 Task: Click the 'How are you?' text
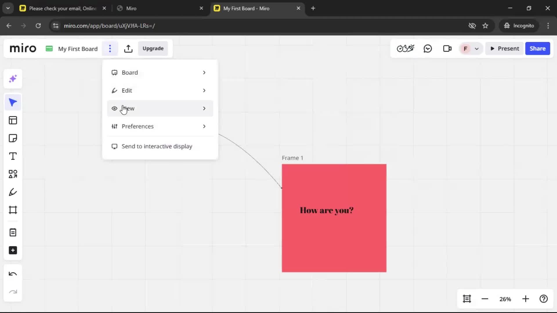(327, 210)
